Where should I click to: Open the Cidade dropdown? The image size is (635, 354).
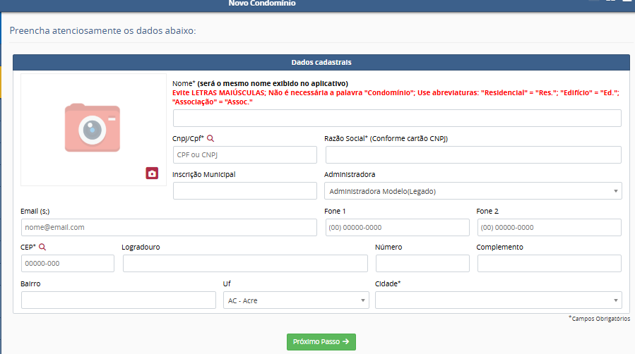(498, 300)
